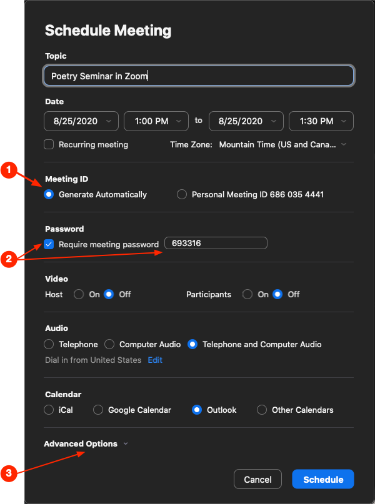375x504 pixels.
Task: Uncheck Require meeting password
Action: pyautogui.click(x=49, y=244)
